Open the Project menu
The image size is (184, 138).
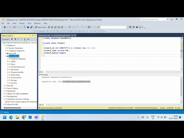coord(22,23)
